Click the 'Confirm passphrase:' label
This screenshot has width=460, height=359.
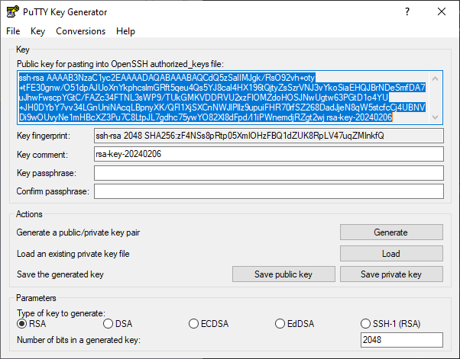coord(53,191)
